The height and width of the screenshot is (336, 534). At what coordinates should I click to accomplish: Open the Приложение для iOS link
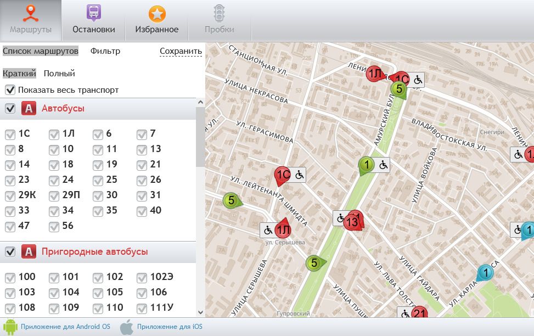pos(170,327)
